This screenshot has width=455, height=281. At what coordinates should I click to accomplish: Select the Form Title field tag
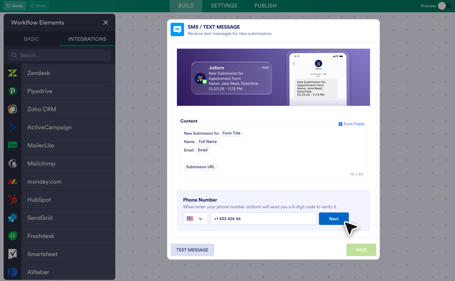coord(232,133)
